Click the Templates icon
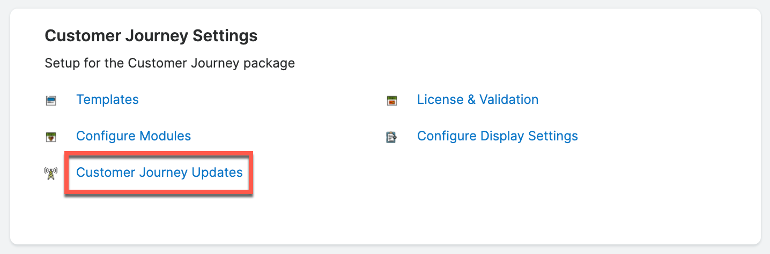Screen dimensions: 770x254 (x=51, y=100)
